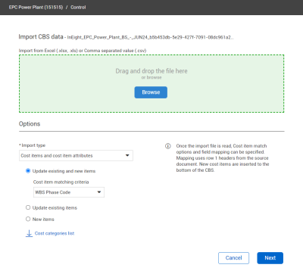Click the green drag and drop file area
303x274 pixels.
151,83
